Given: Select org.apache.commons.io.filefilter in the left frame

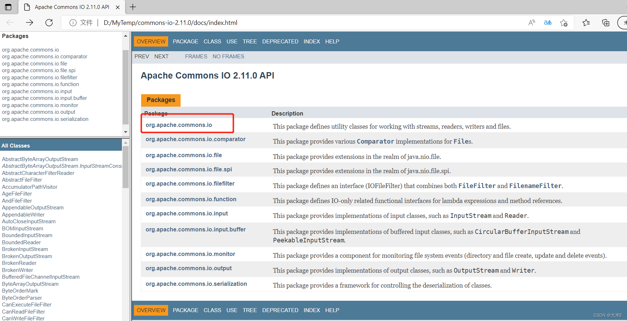Looking at the screenshot, I should 39,77.
